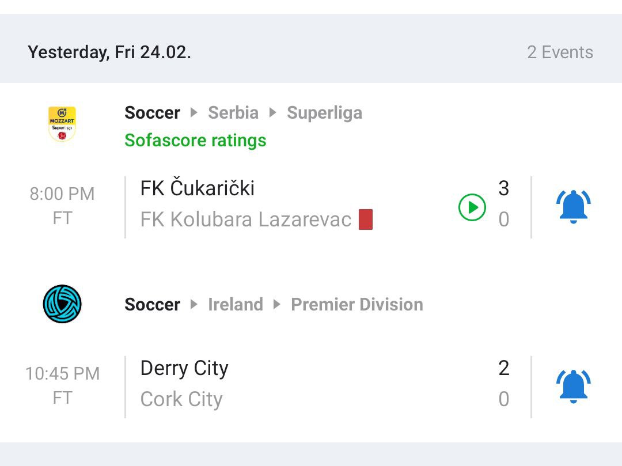The width and height of the screenshot is (622, 466).
Task: Open the Mozzart Superliga league logo
Action: pos(62,124)
